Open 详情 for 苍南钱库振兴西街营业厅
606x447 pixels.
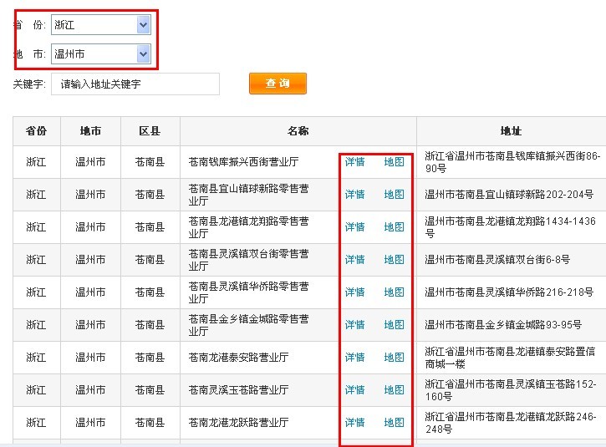tap(354, 162)
